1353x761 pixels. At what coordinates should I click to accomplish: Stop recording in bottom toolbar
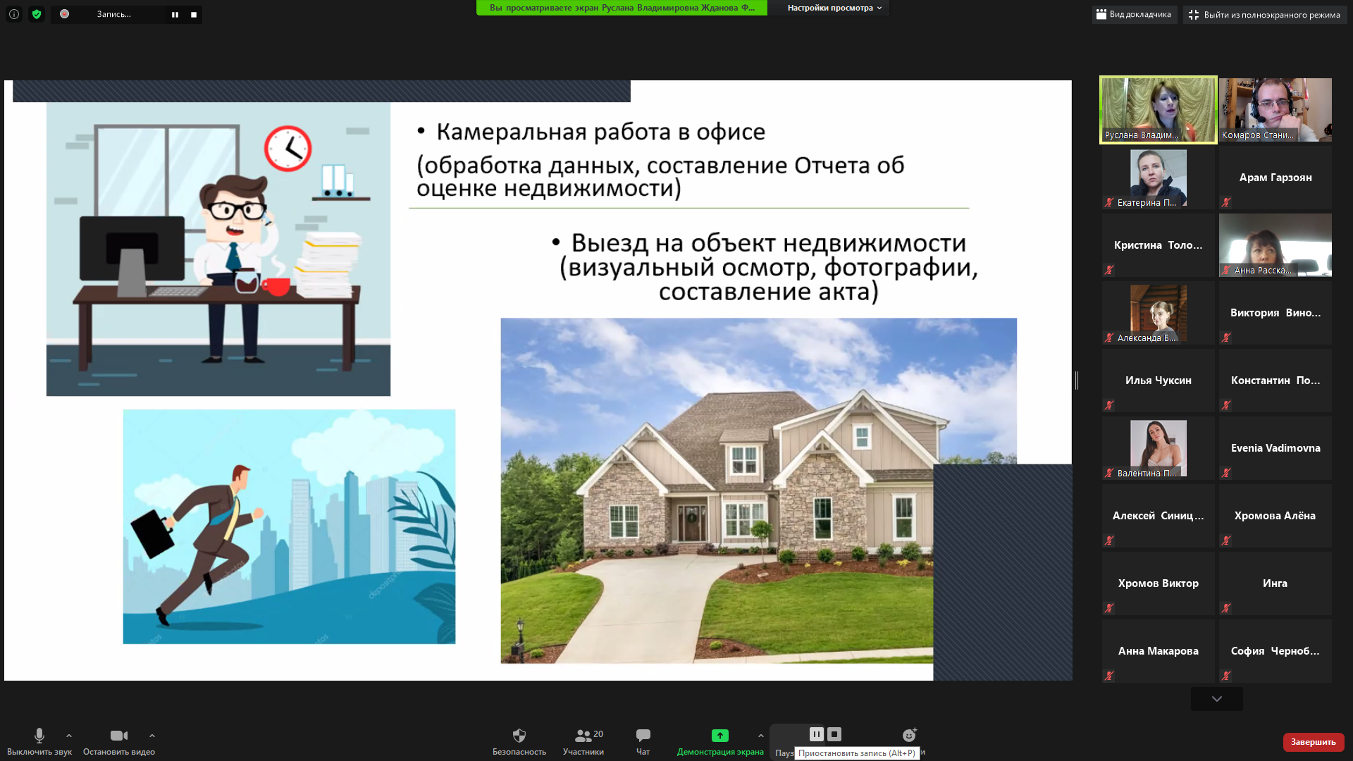[x=834, y=734]
